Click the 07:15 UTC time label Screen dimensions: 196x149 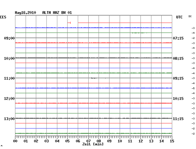[x=178, y=38]
